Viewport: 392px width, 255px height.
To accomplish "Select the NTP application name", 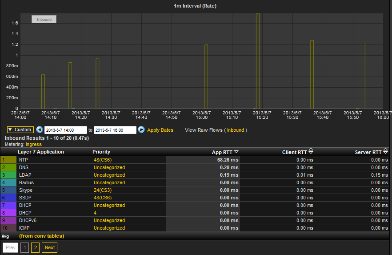I will (24, 160).
